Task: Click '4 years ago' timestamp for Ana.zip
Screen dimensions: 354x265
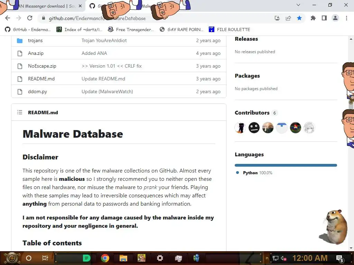Action: point(208,53)
